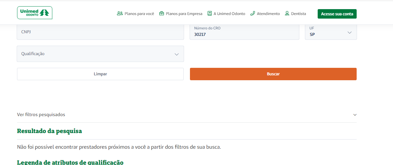
Task: Open the Dentista menu
Action: pyautogui.click(x=298, y=14)
